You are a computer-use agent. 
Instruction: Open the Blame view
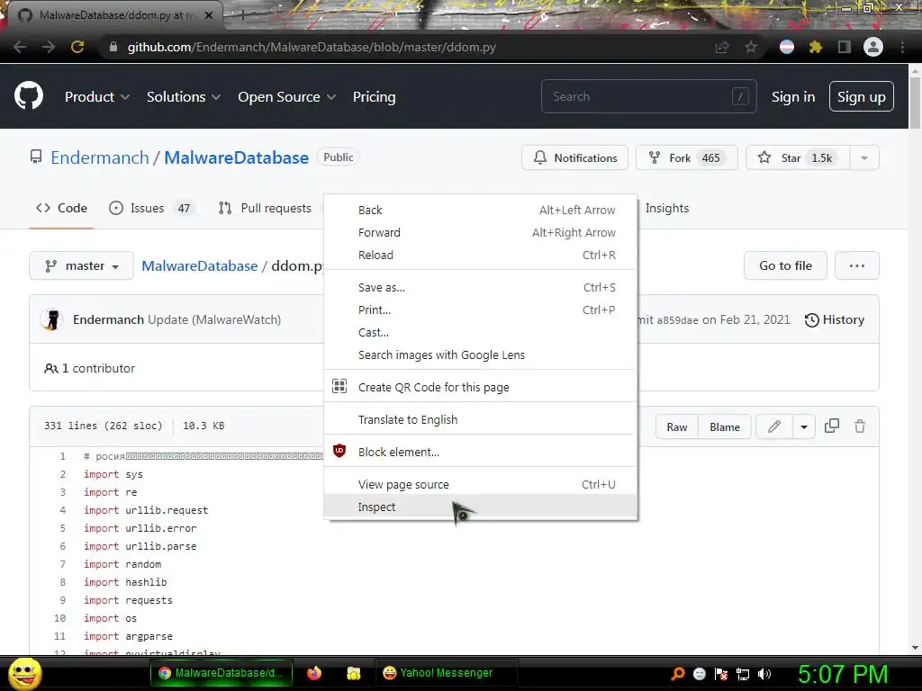725,426
